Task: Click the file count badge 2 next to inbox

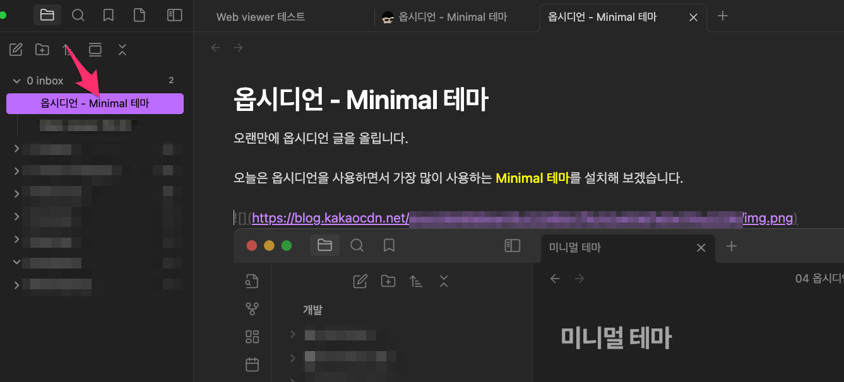Action: (171, 81)
